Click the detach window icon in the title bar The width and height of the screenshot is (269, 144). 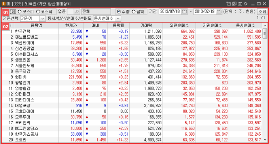point(228,4)
